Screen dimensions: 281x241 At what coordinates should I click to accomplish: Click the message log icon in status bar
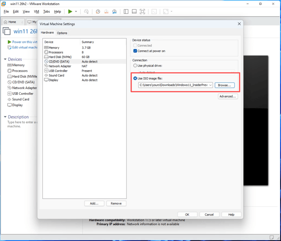point(272,237)
